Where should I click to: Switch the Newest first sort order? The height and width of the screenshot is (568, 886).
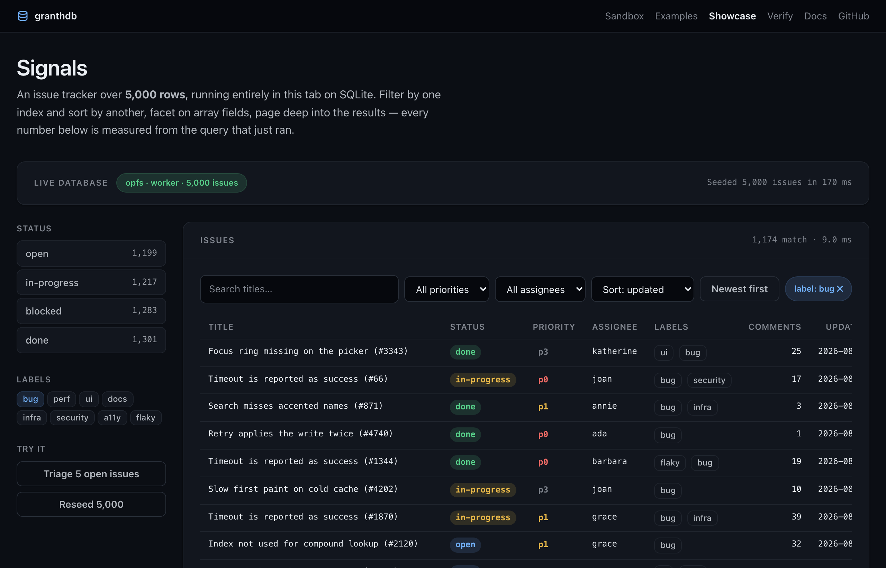[739, 289]
